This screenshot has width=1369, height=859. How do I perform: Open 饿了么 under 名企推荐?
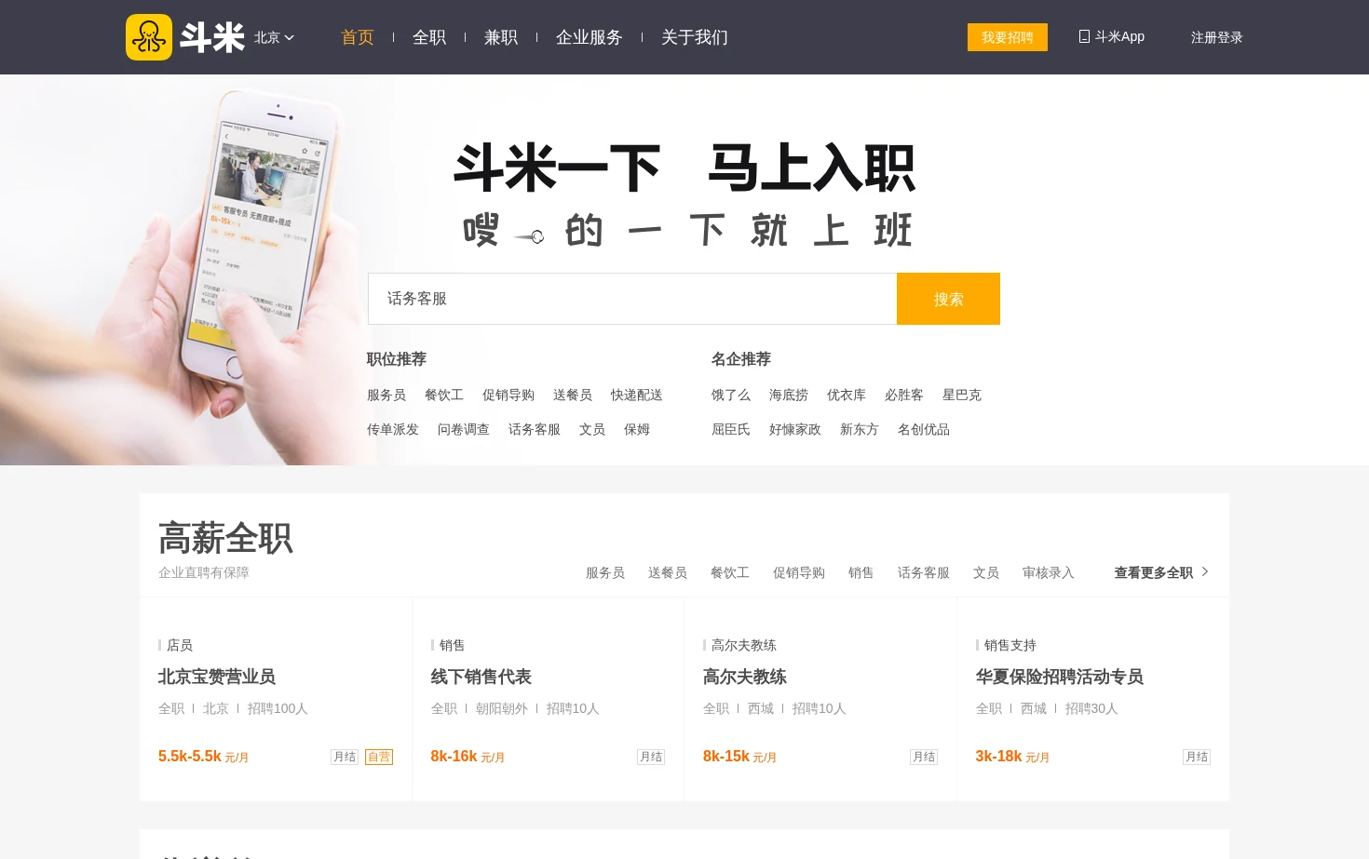[x=731, y=395]
